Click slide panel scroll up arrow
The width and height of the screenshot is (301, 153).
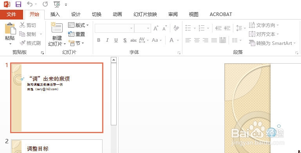click(x=114, y=60)
